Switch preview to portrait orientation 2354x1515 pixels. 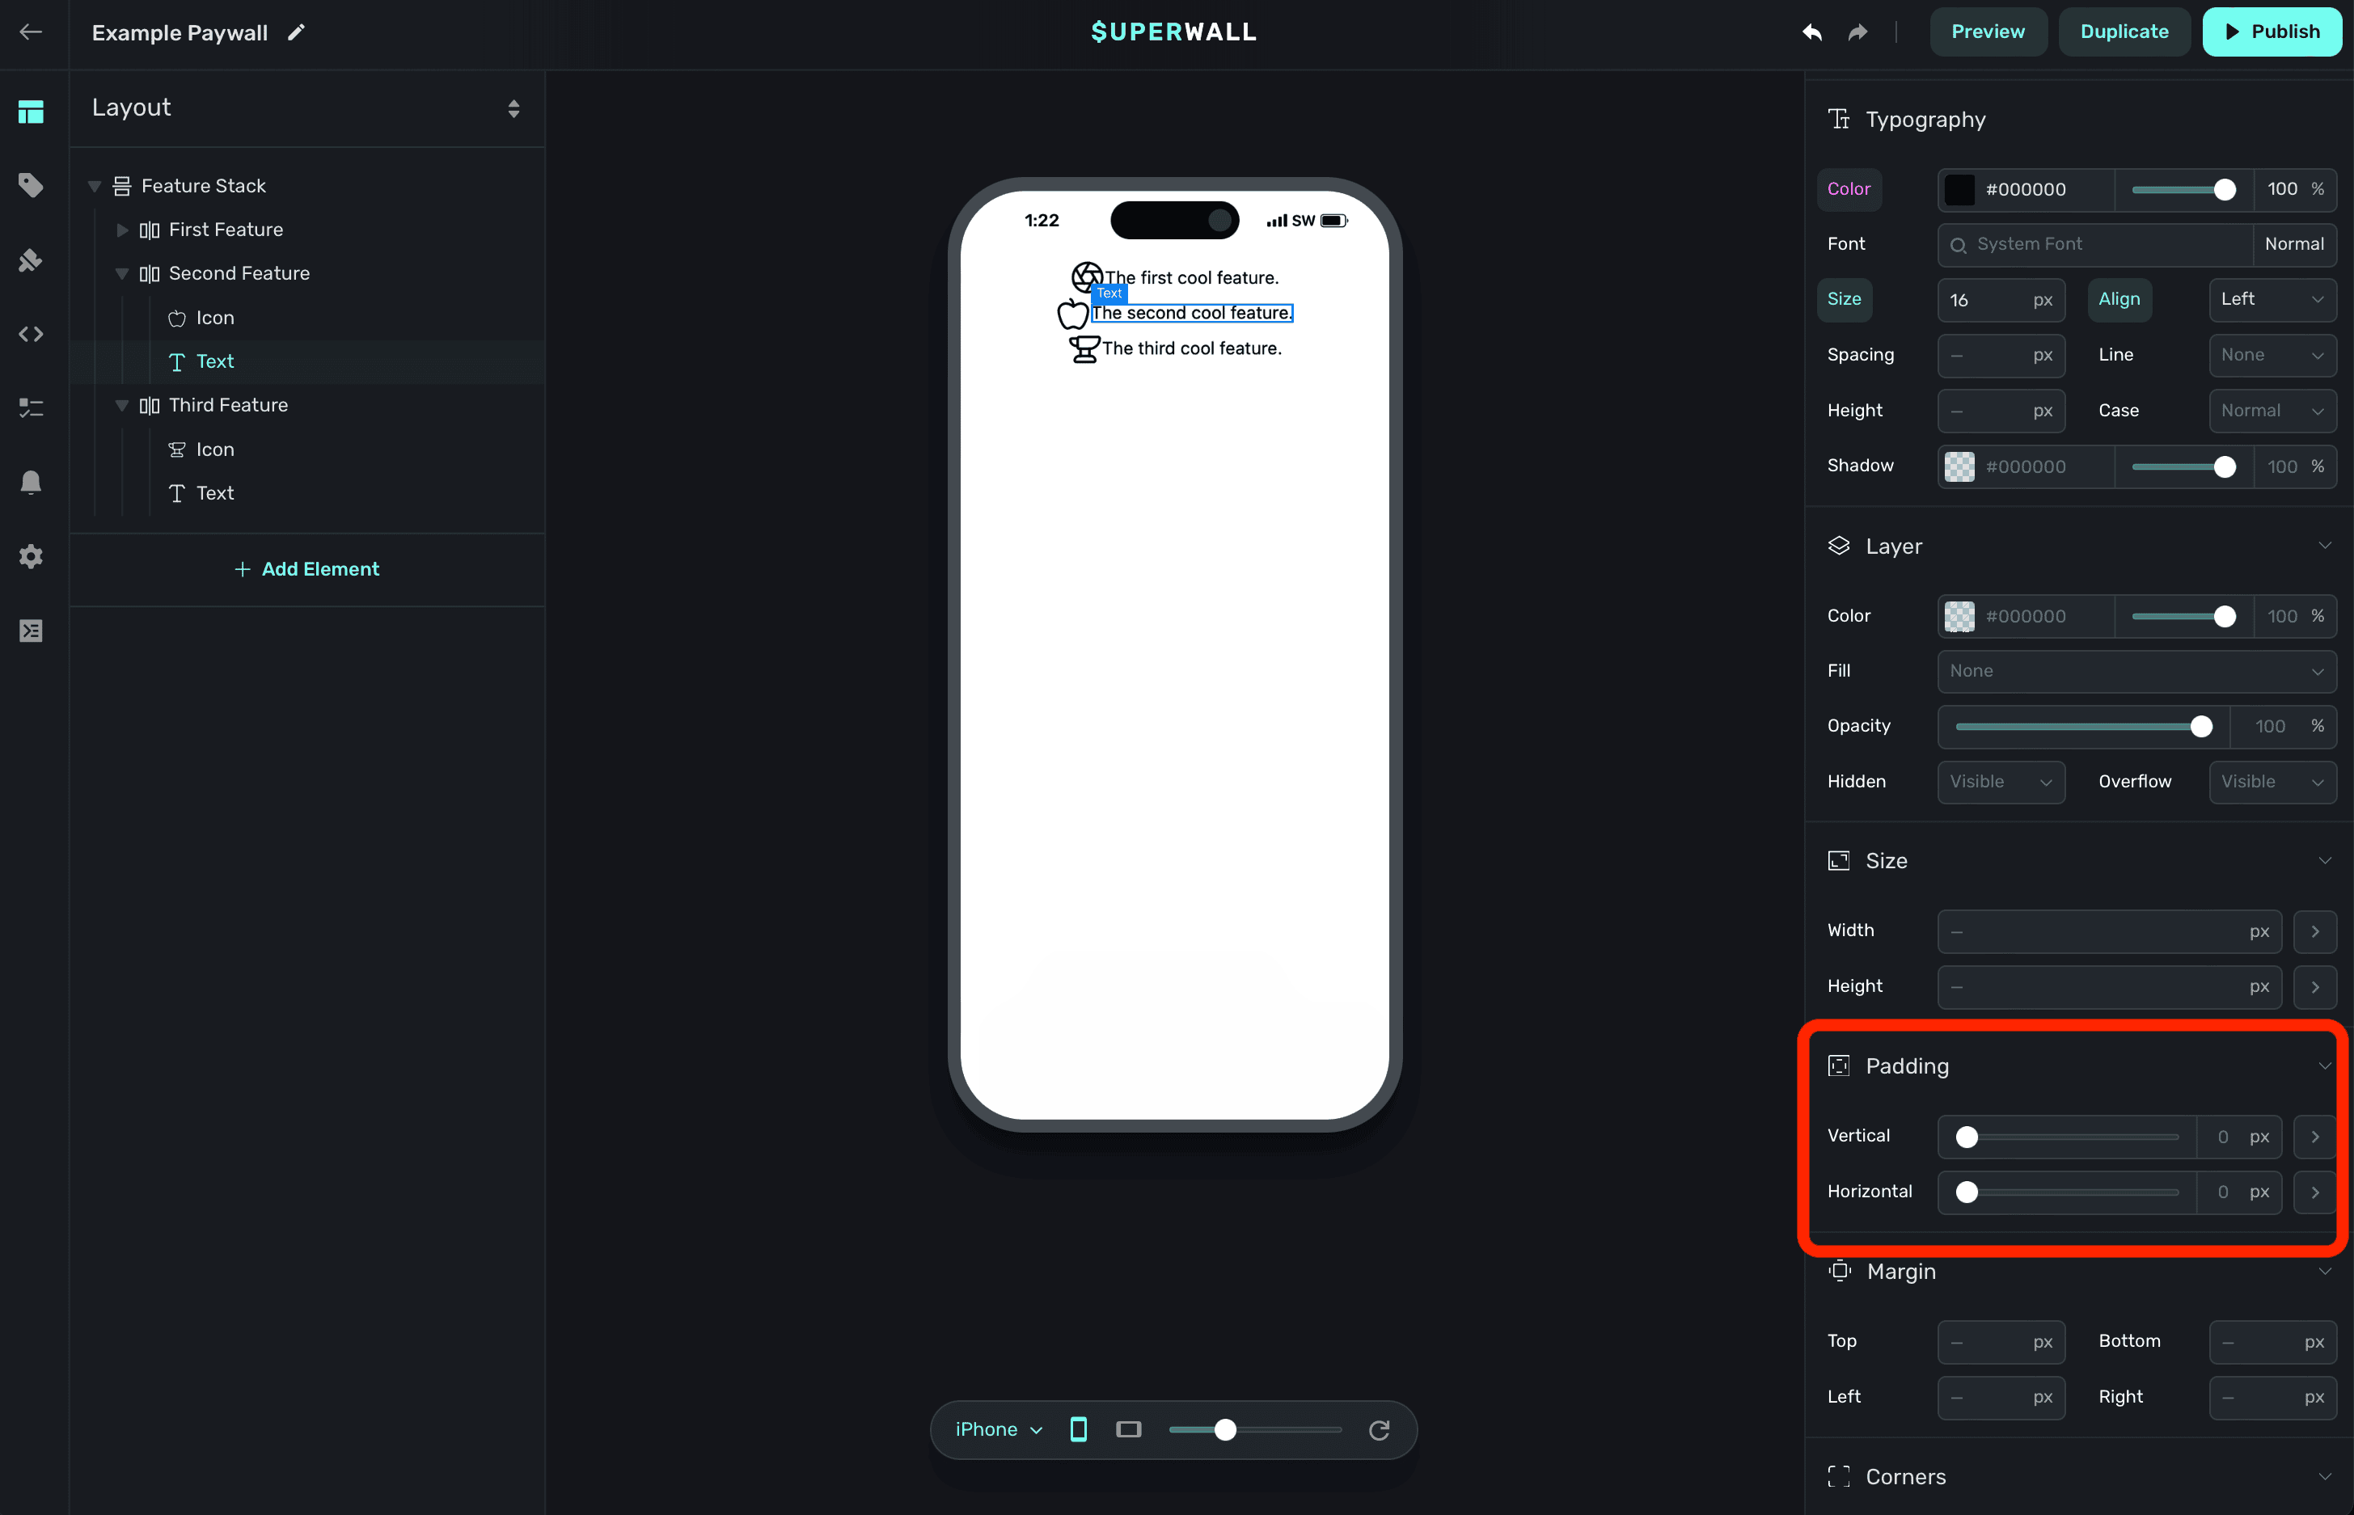click(x=1079, y=1429)
